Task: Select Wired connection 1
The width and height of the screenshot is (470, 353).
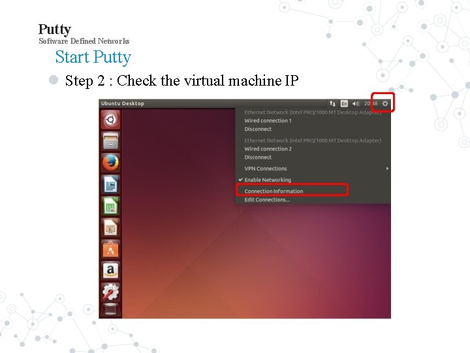Action: tap(268, 121)
